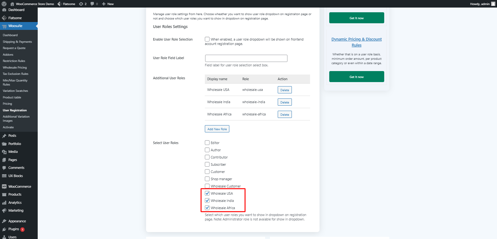Open Variation Swatches submenu item

click(x=15, y=91)
